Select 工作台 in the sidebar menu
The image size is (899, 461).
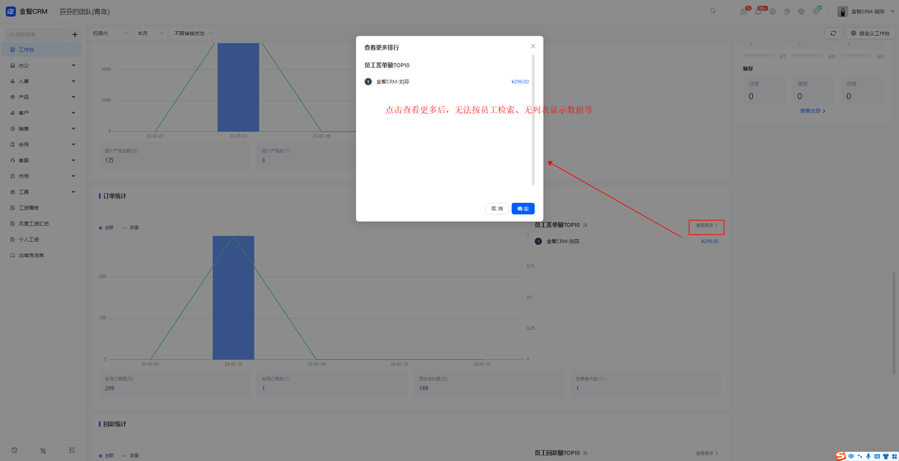point(42,50)
